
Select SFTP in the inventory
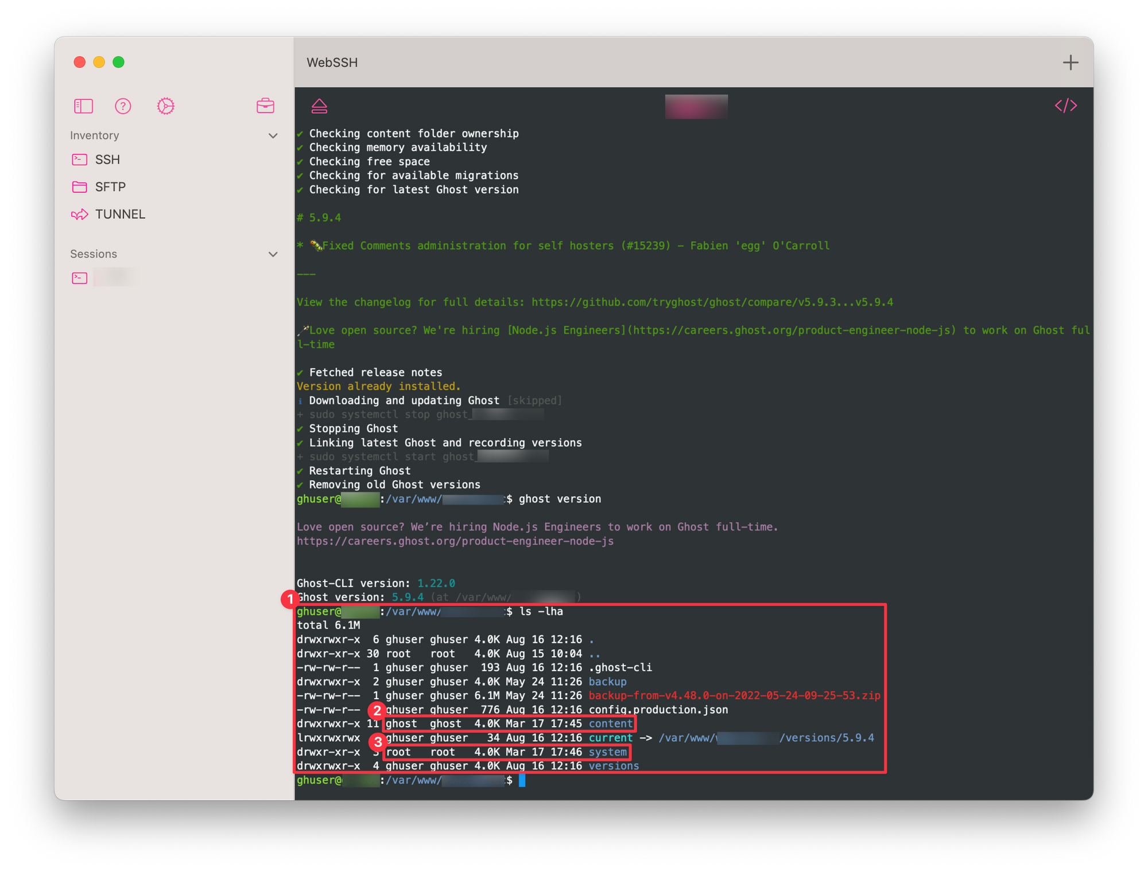pyautogui.click(x=110, y=187)
